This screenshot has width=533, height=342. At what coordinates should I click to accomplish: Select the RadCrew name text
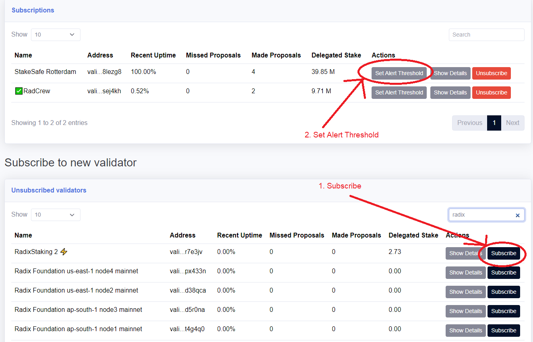click(x=37, y=91)
